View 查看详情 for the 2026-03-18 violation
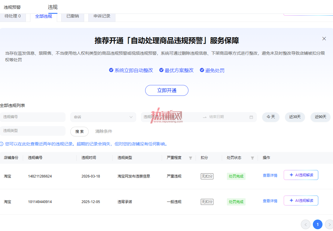This screenshot has width=333, height=231. (x=270, y=175)
